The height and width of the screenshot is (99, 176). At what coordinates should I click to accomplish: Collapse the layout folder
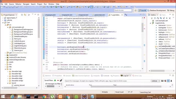click(8, 83)
